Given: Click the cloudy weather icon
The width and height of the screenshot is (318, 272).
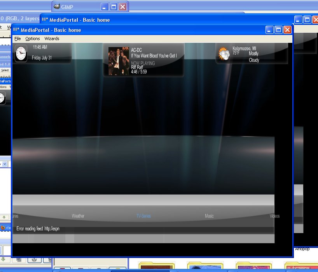Looking at the screenshot, I should 224,54.
